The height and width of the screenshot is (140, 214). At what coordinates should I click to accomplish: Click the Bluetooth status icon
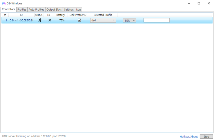40,20
